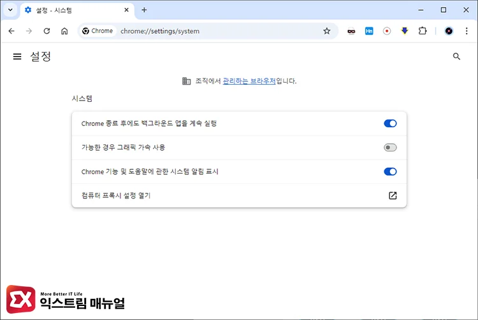Image resolution: width=478 pixels, height=320 pixels.
Task: Click the Chrome 종료 후에도 백그라운드 앱 label
Action: (149, 123)
